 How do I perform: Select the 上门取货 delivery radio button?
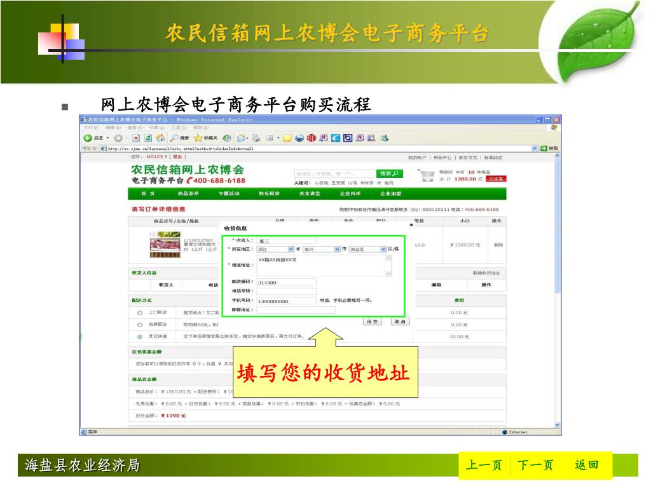pos(140,313)
